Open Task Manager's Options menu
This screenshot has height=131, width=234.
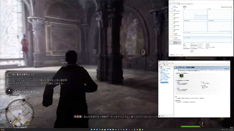pyautogui.click(x=175, y=2)
